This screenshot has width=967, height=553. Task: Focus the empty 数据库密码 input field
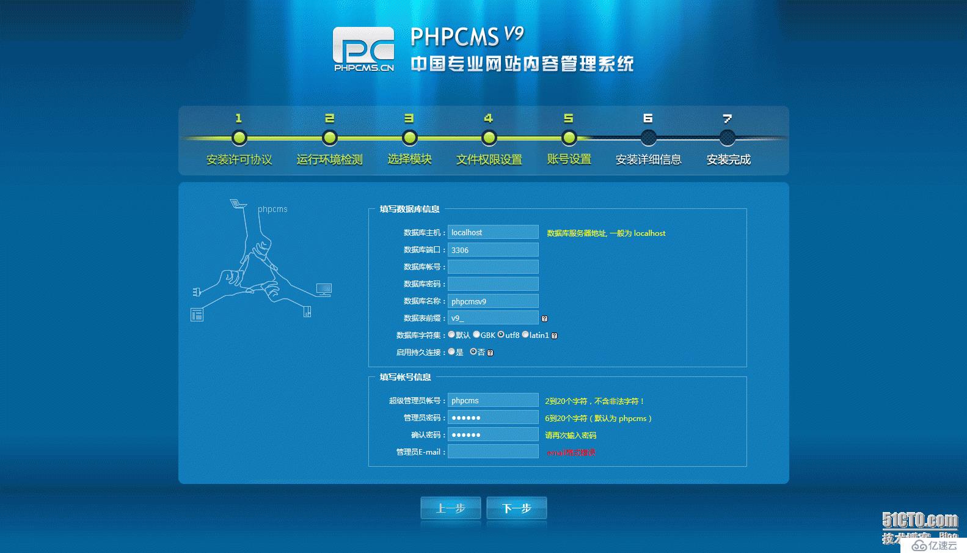point(493,284)
